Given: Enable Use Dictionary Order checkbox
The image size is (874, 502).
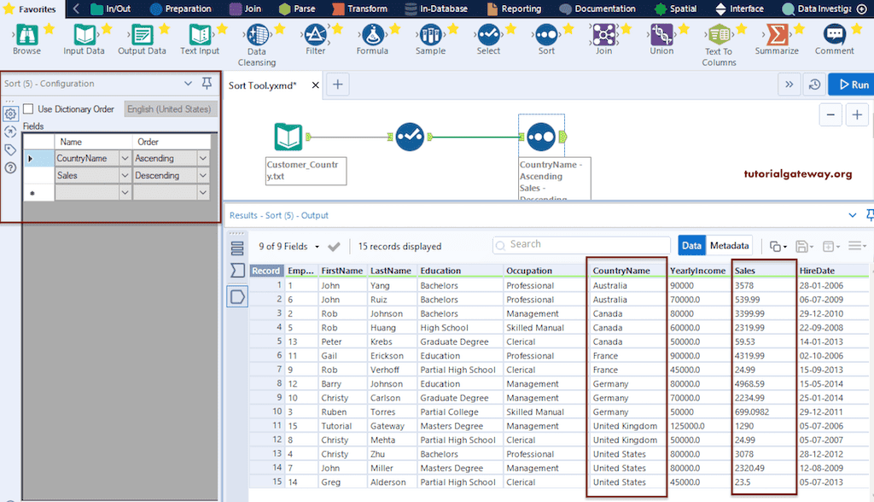Looking at the screenshot, I should coord(29,109).
